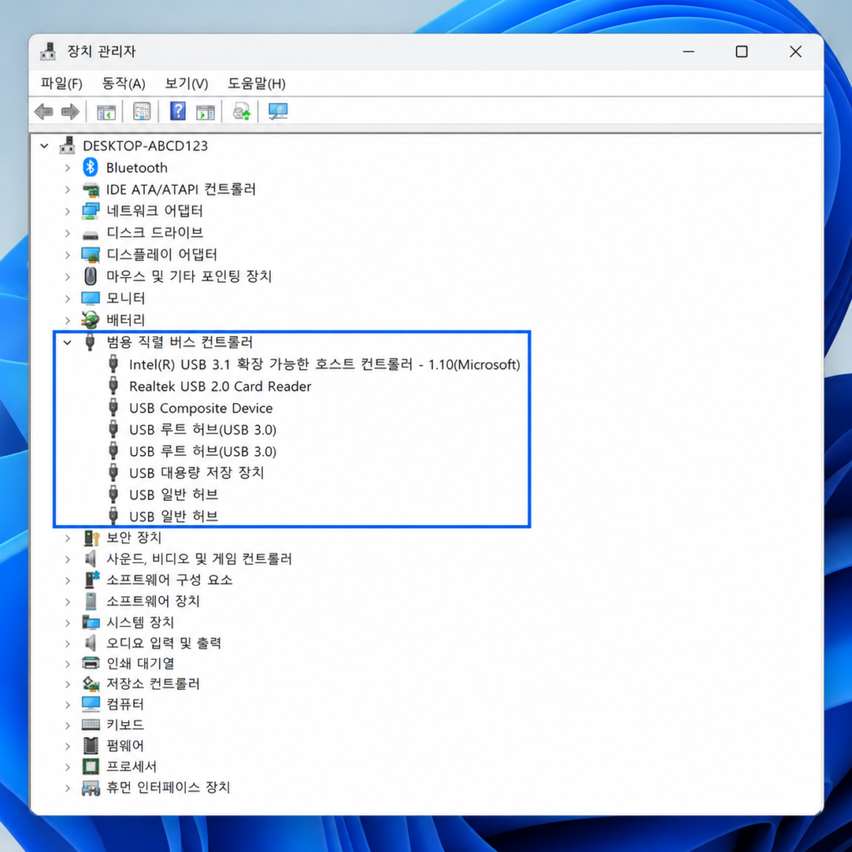This screenshot has width=852, height=852.
Task: Select Realtek USB 2.0 Card Reader
Action: pos(220,386)
